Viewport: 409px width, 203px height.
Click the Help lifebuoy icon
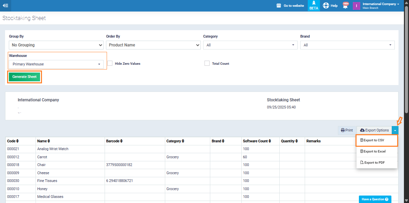click(x=326, y=5)
